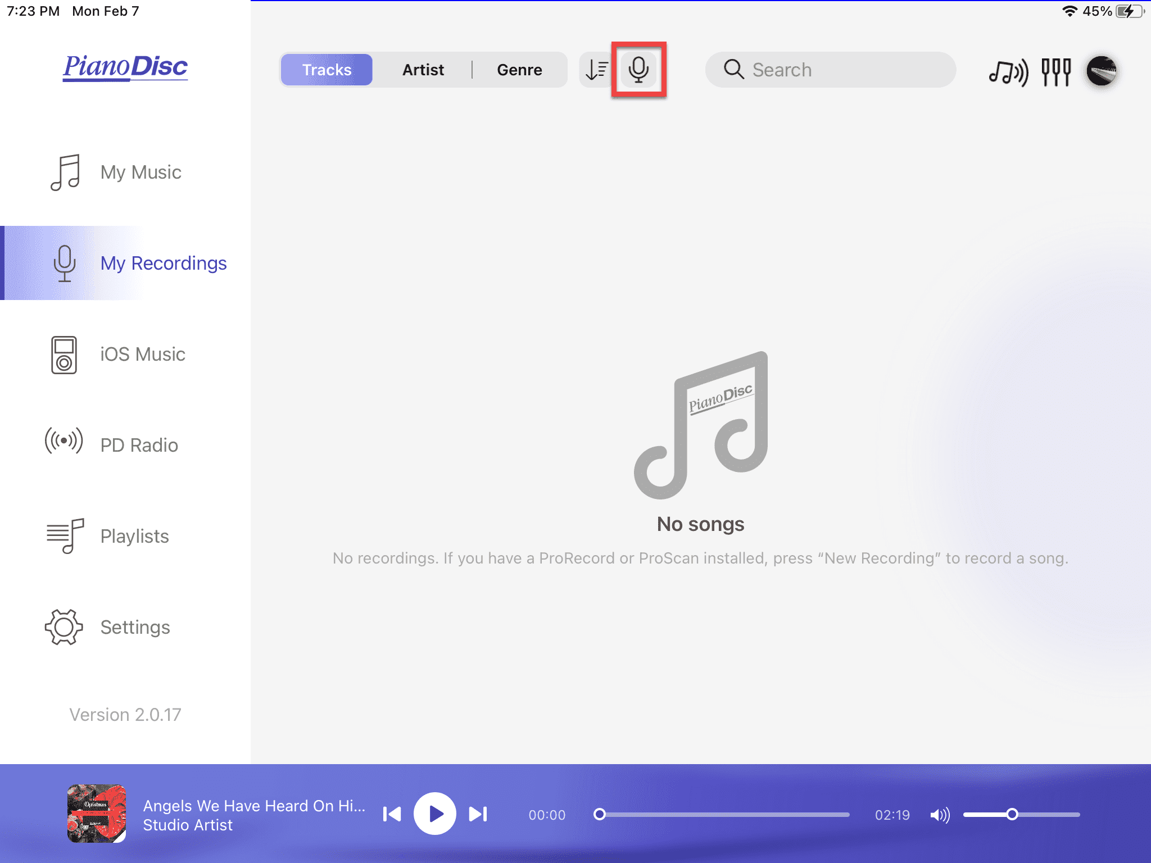Tap the piano profile avatar
Viewport: 1151px width, 863px height.
(x=1102, y=71)
